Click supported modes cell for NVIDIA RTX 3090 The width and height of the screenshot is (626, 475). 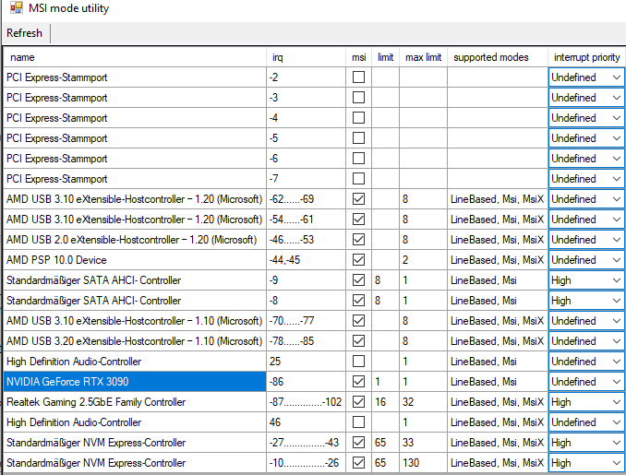(x=498, y=382)
